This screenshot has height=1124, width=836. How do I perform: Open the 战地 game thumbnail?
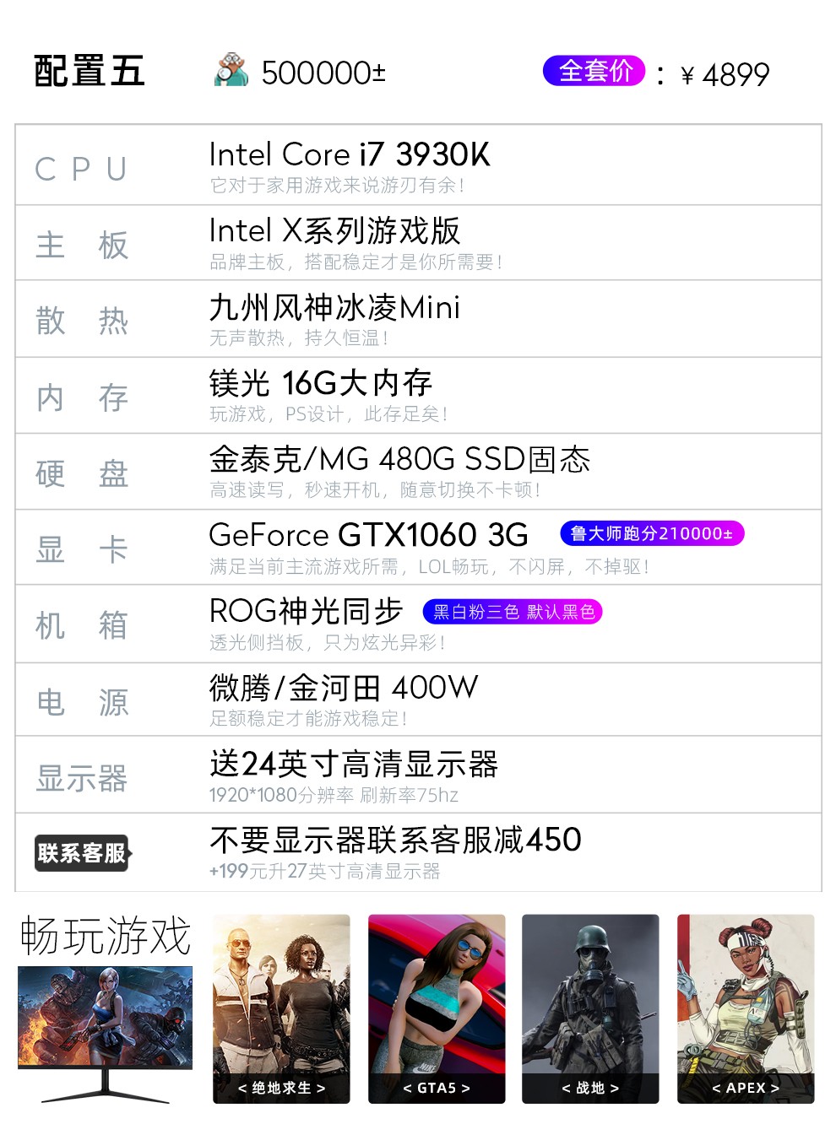590,1008
